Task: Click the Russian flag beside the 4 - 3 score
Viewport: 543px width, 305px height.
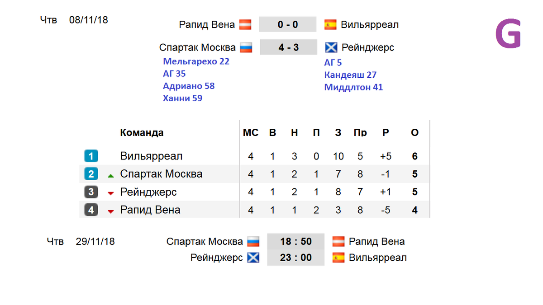Action: coord(246,47)
